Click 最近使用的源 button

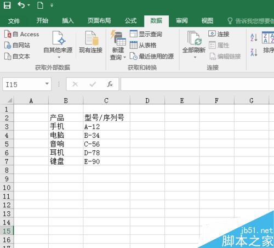pos(152,57)
